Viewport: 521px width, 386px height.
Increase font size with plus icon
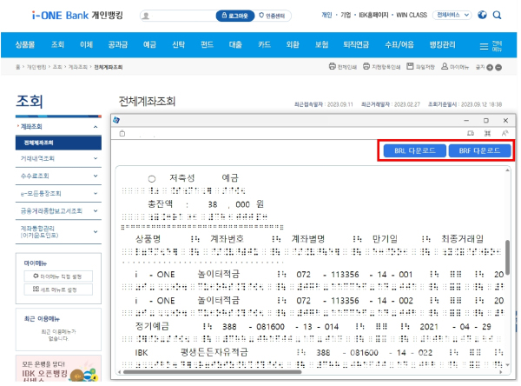coord(490,68)
